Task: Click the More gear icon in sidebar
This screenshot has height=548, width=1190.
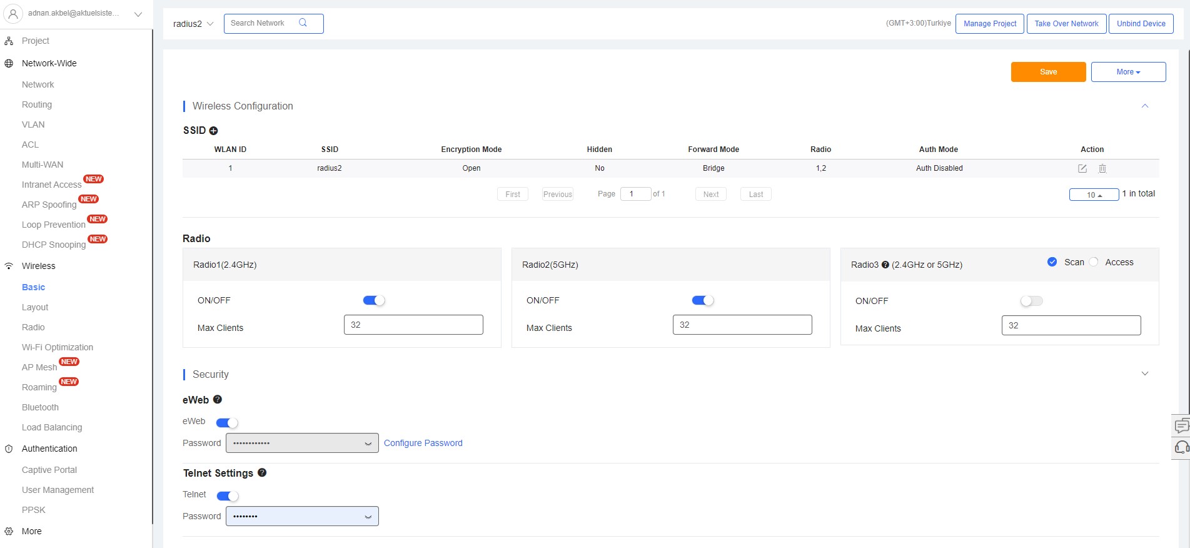Action: (9, 531)
